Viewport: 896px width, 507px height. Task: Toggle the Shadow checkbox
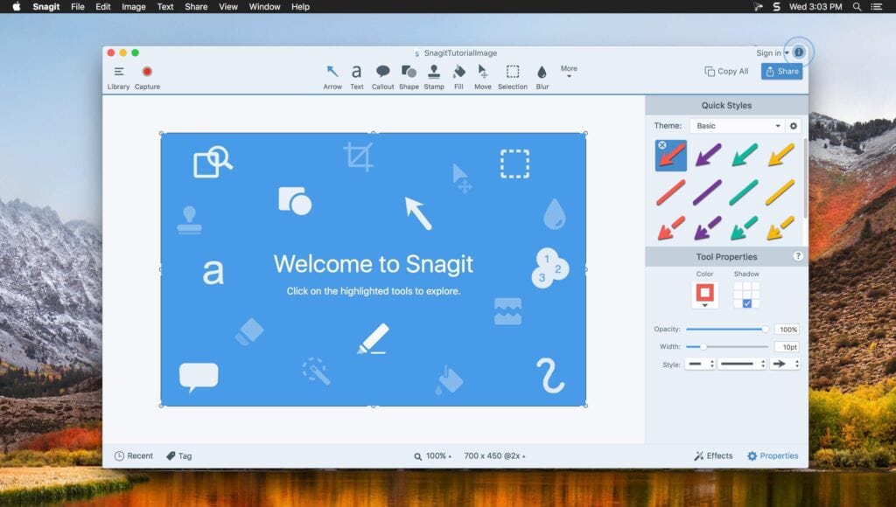(x=747, y=303)
